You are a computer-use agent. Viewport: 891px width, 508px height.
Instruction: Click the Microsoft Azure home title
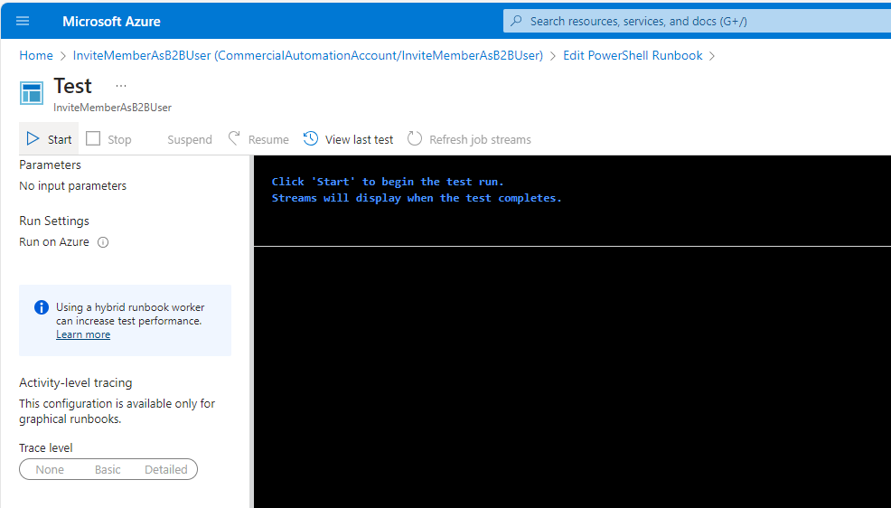(x=111, y=22)
